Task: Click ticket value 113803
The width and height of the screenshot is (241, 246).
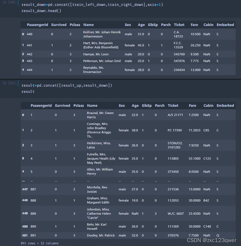Action: [x=173, y=159]
